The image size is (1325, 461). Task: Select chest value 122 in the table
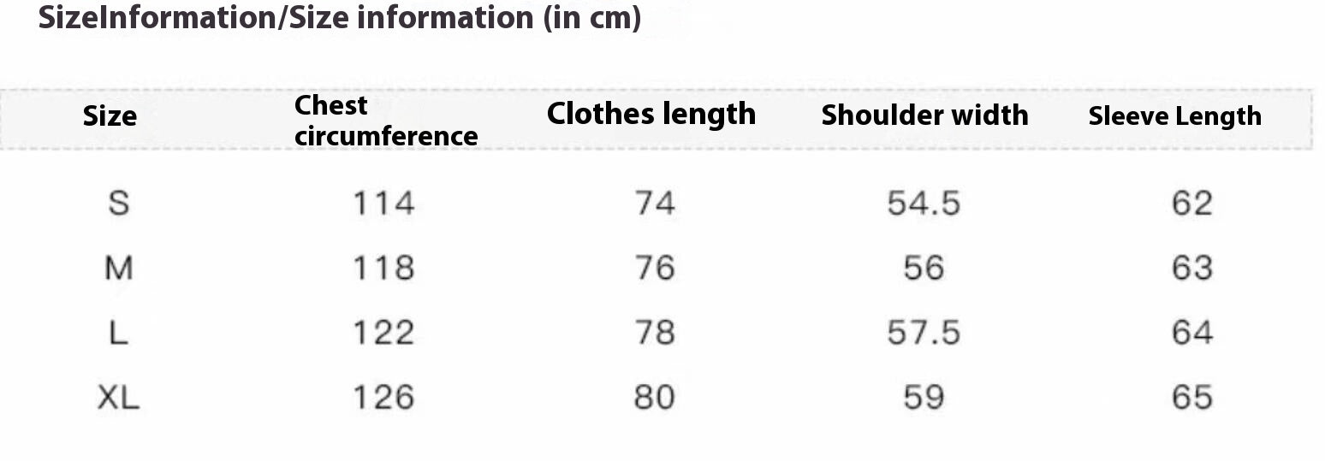tap(383, 333)
